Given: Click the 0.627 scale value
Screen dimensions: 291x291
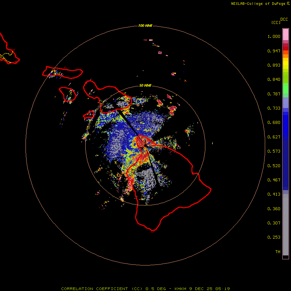Looking at the screenshot, I should (x=274, y=137).
